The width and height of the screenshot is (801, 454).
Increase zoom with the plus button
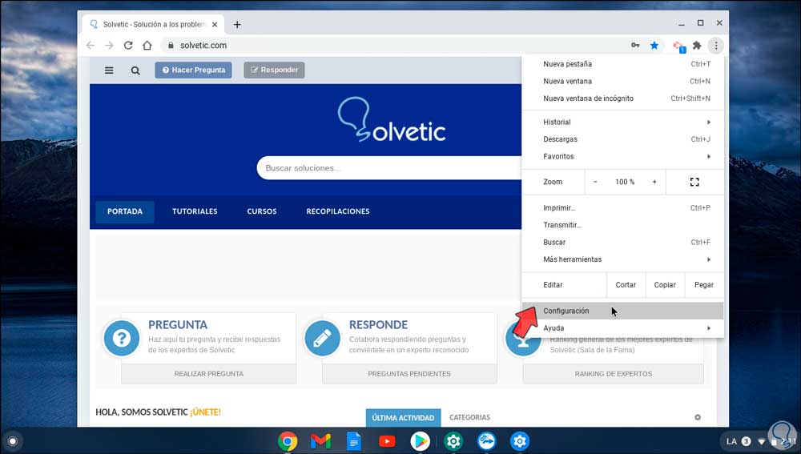click(x=654, y=182)
